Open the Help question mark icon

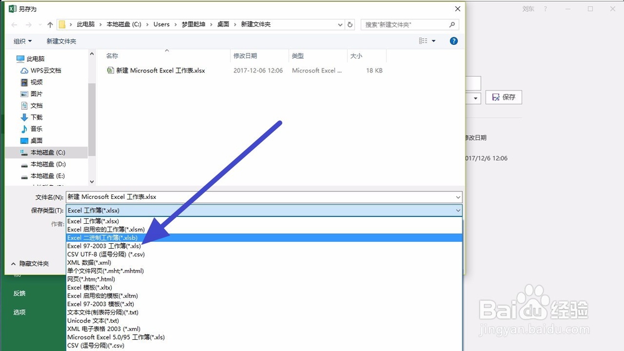point(454,41)
